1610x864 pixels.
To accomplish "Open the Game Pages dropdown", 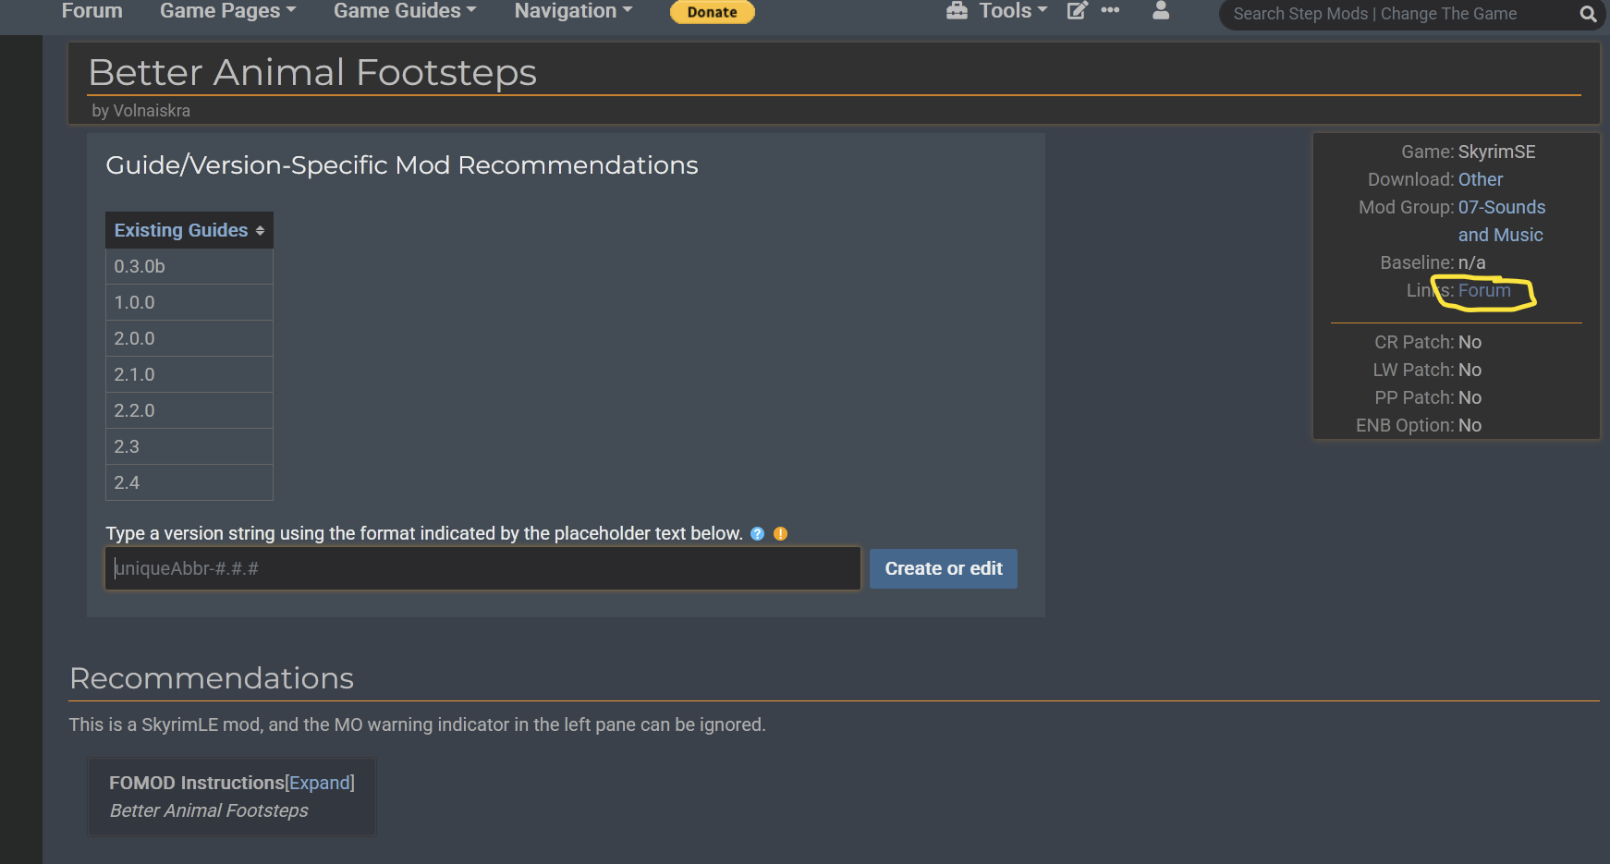I will [x=227, y=11].
